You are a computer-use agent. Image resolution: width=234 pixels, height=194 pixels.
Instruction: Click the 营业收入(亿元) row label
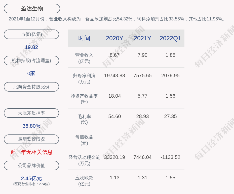click(x=84, y=58)
